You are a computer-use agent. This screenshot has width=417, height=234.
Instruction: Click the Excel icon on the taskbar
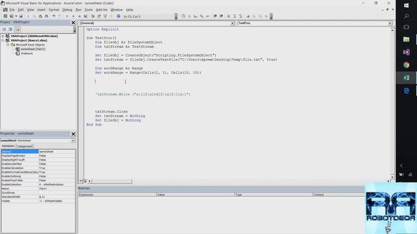[x=406, y=78]
